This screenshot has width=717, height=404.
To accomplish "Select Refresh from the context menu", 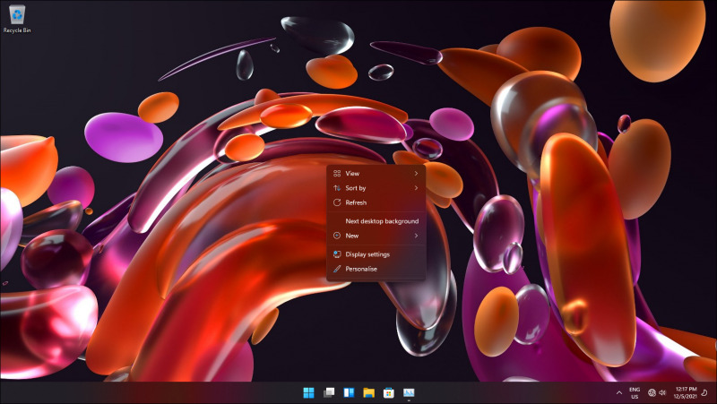I will coord(356,202).
